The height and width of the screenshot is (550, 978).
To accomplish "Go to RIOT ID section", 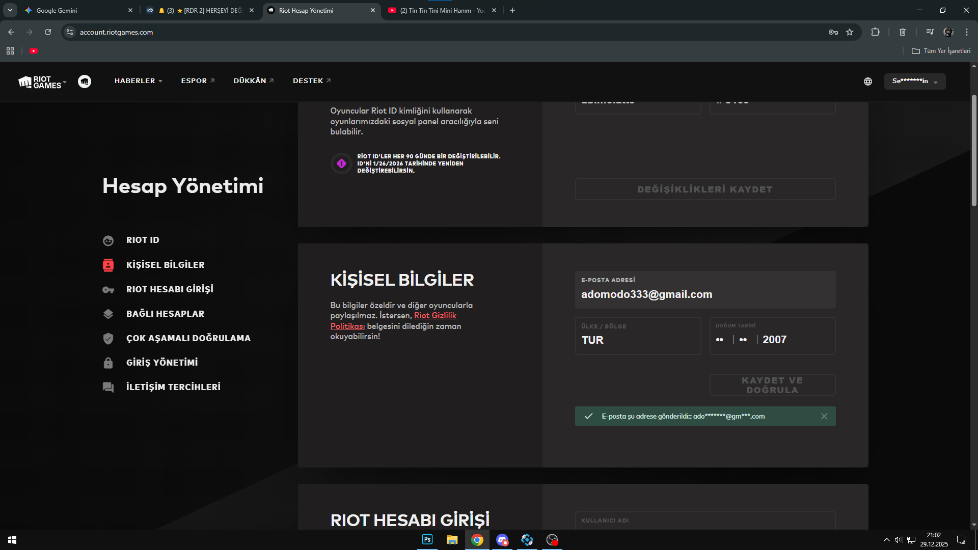I will [x=143, y=240].
